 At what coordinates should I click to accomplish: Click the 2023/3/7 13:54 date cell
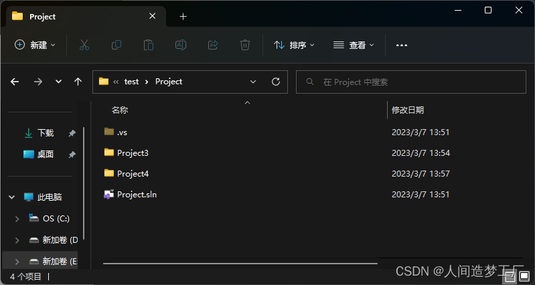tap(421, 153)
